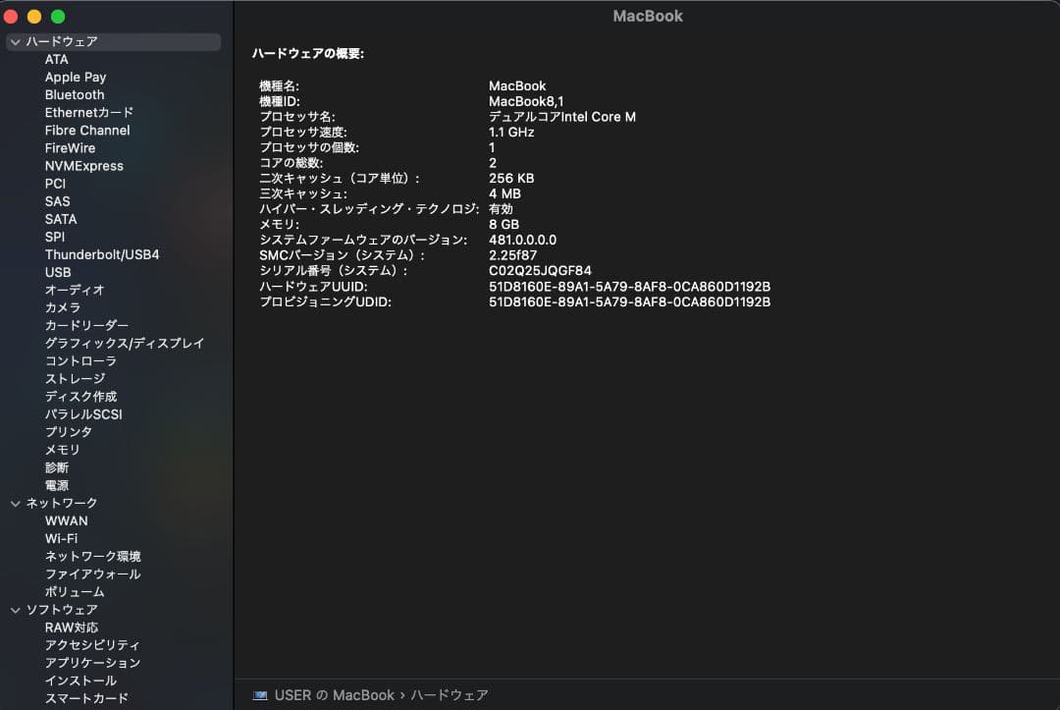Select パラレルSCSI item
1060x710 pixels.
pyautogui.click(x=83, y=413)
